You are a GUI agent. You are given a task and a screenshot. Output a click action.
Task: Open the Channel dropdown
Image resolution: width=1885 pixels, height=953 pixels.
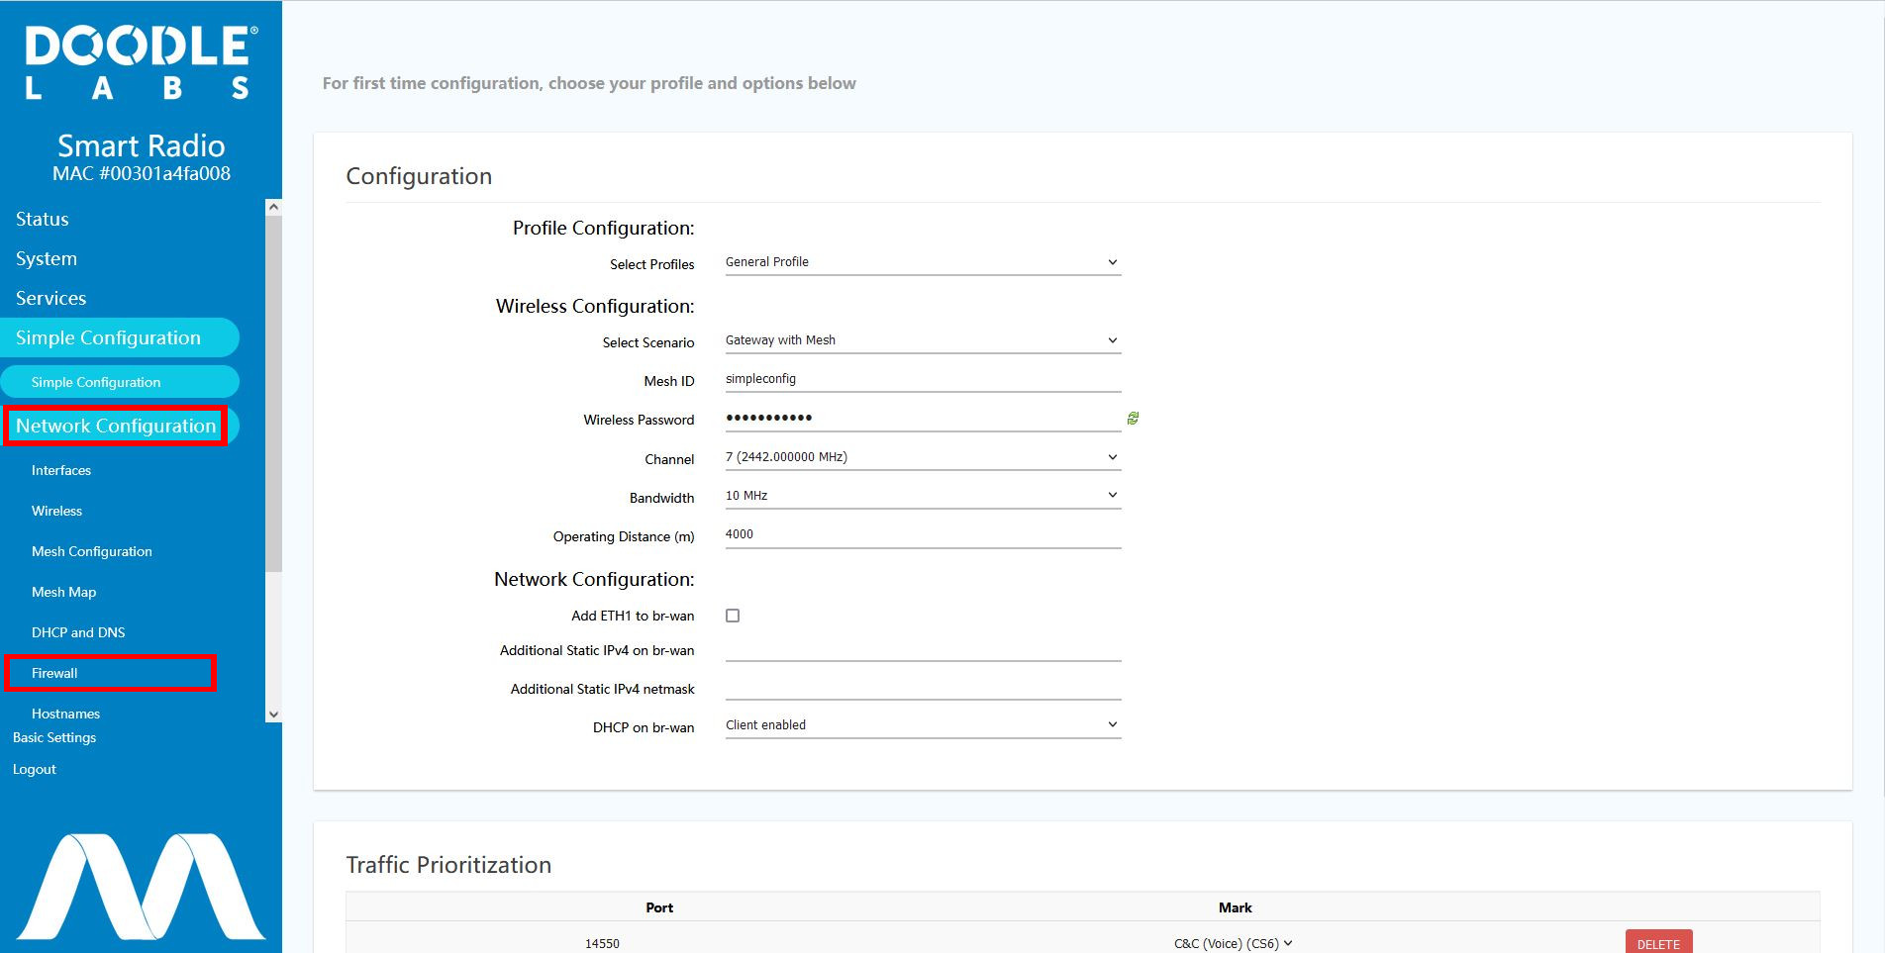click(x=922, y=457)
